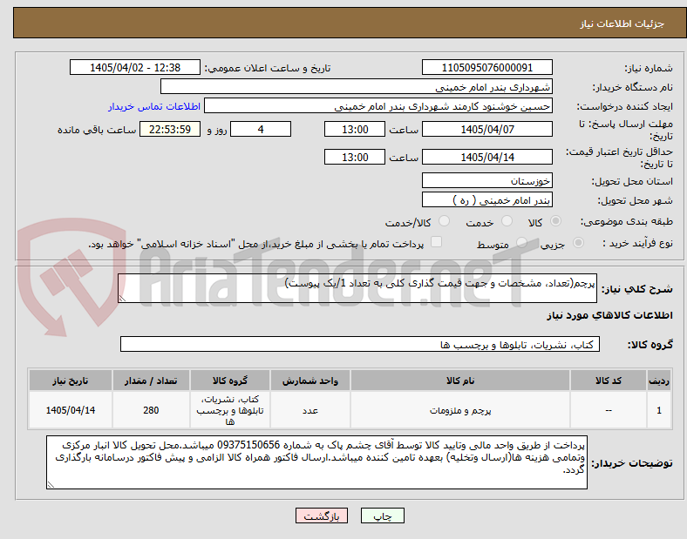Click the back button بازگشت
This screenshot has height=539, width=687.
click(322, 516)
